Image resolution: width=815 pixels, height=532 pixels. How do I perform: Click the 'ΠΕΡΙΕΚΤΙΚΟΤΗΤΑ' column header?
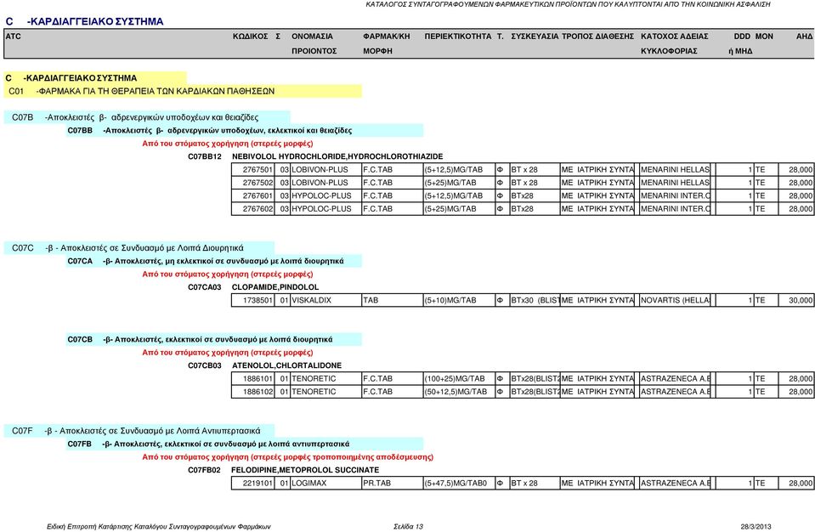[457, 37]
